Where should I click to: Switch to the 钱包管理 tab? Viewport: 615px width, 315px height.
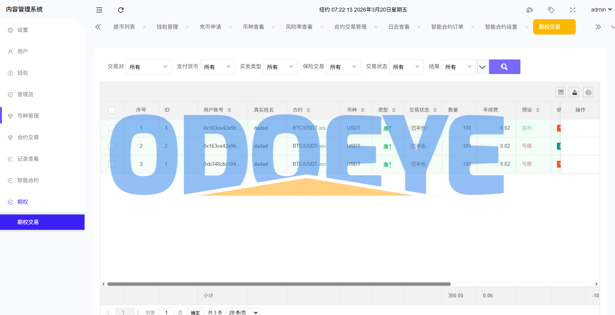tap(167, 27)
